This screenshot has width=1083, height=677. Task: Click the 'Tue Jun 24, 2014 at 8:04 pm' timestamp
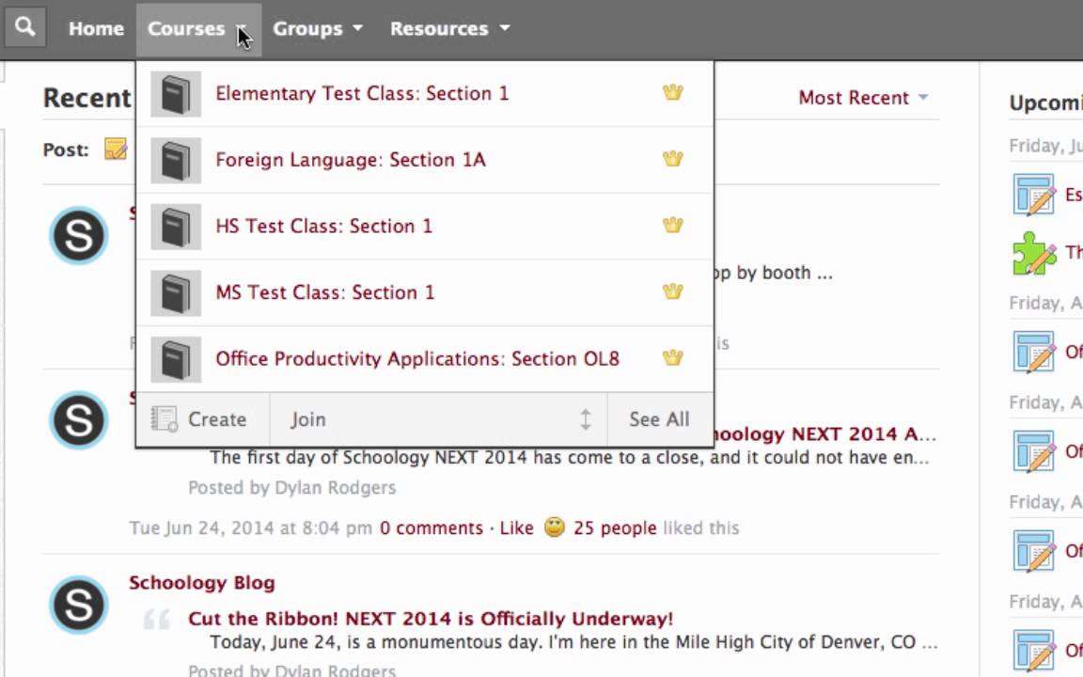[x=250, y=527]
